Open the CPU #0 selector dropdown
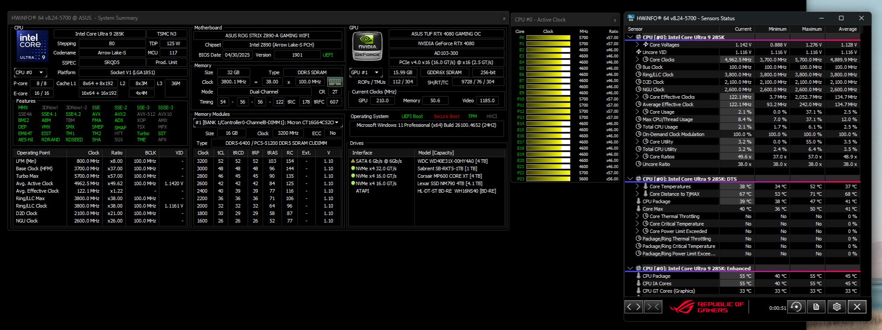This screenshot has height=330, width=882. pos(30,72)
